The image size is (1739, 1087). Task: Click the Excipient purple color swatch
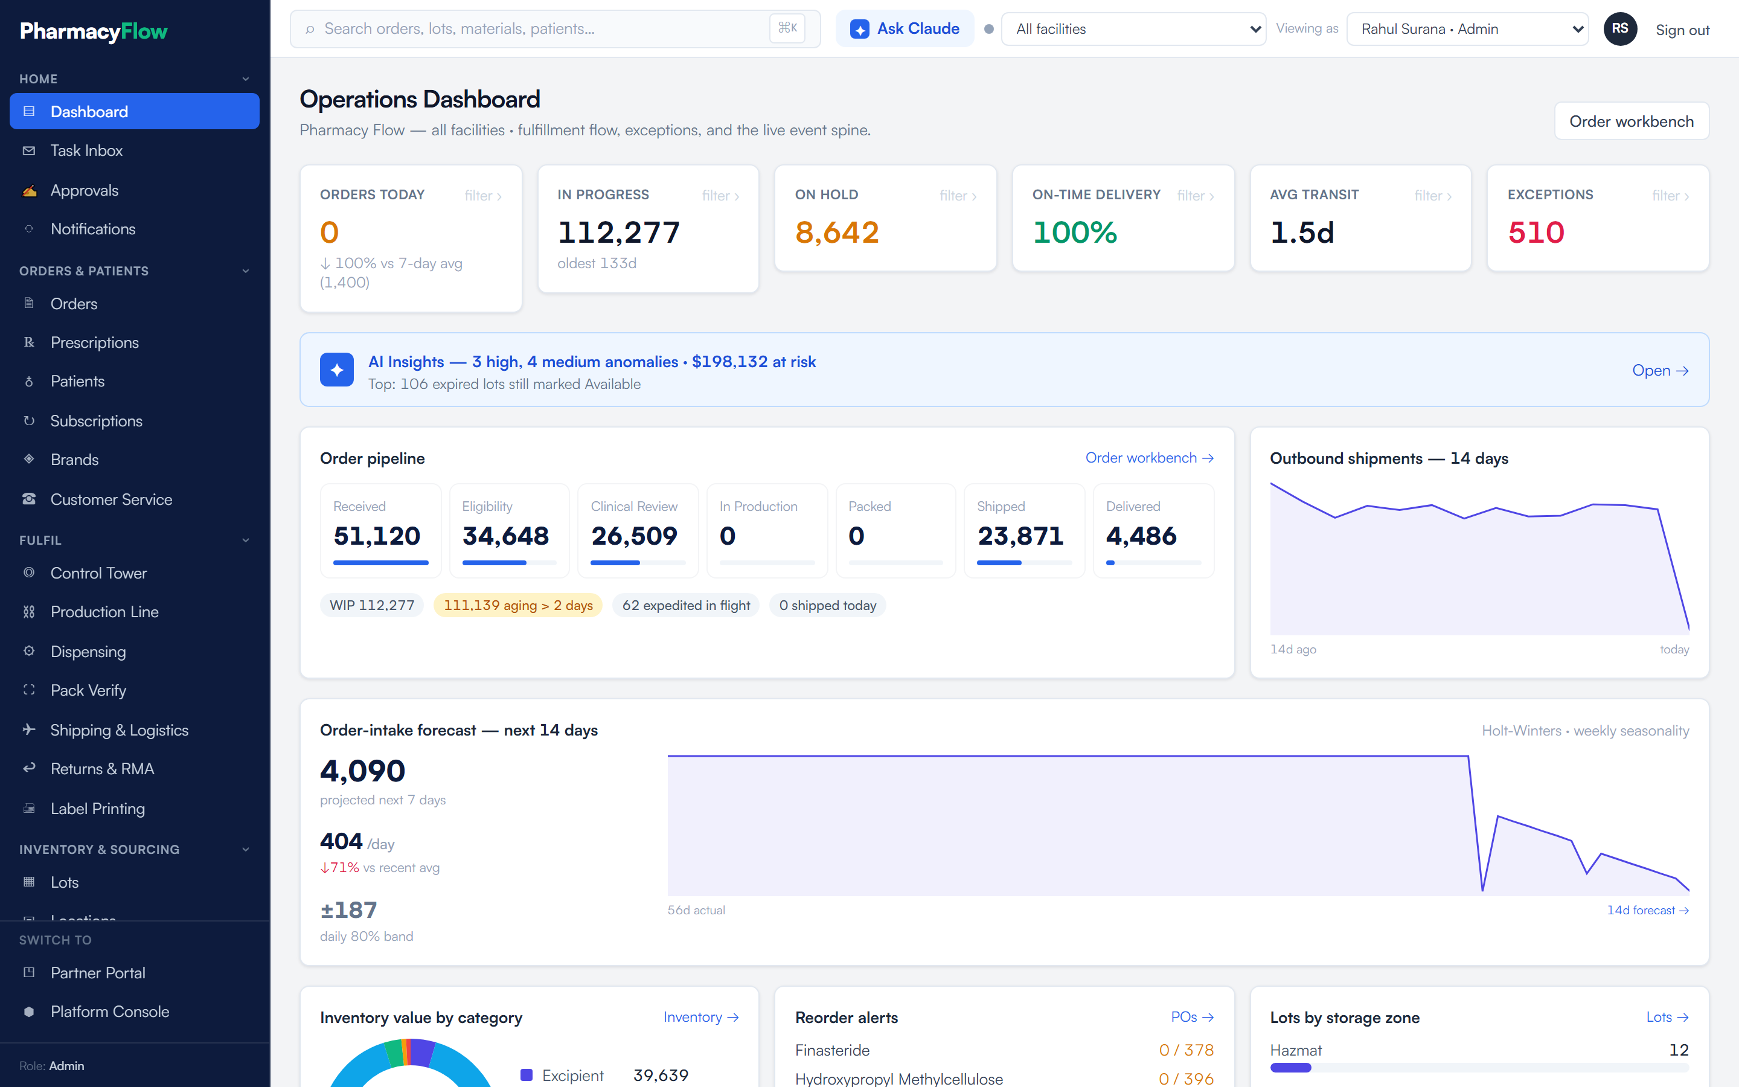(526, 1075)
